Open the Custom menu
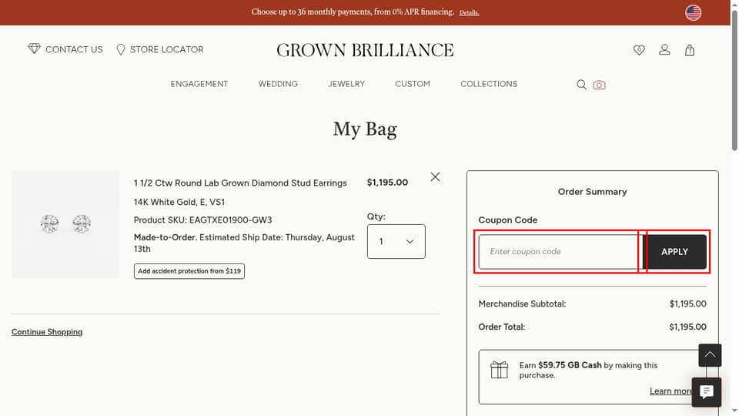This screenshot has height=416, width=739. click(413, 84)
